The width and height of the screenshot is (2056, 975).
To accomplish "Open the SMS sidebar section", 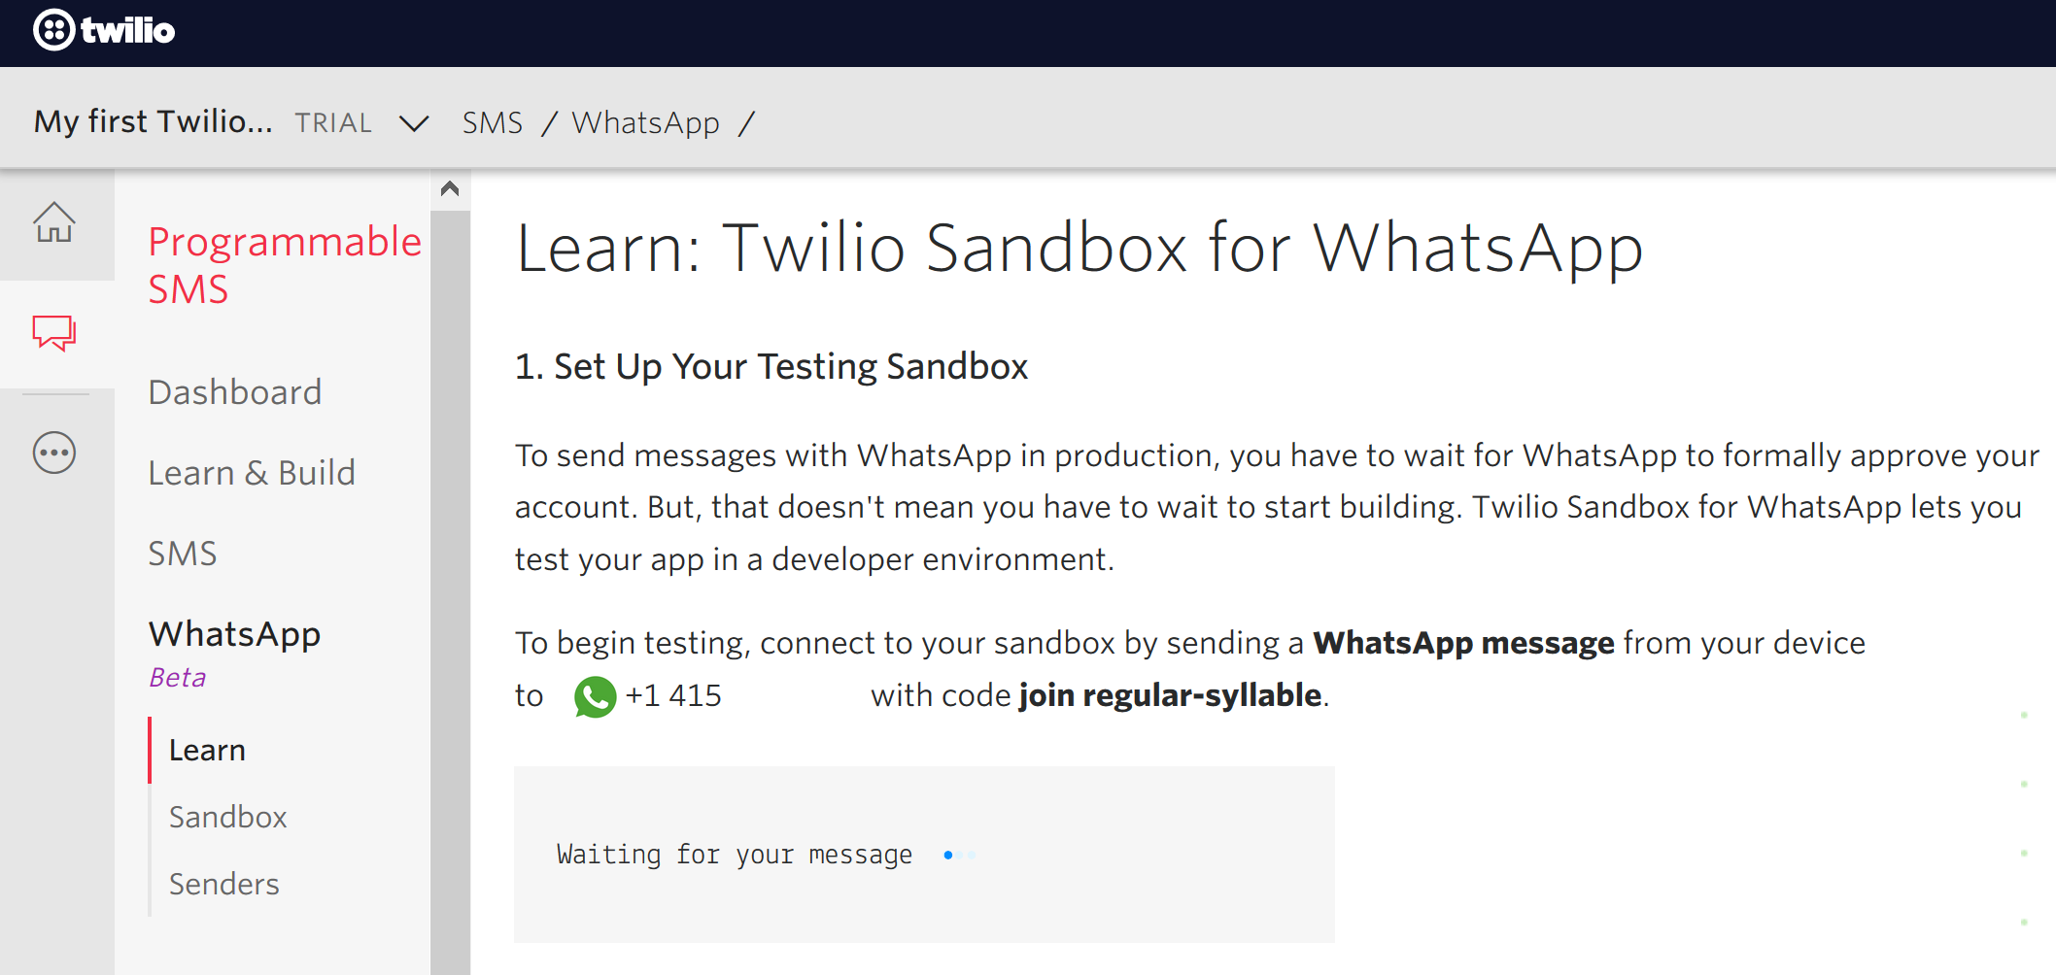I will (183, 554).
